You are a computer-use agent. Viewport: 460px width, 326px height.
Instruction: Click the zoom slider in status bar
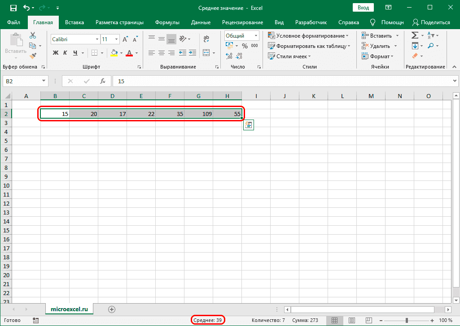(x=407, y=320)
